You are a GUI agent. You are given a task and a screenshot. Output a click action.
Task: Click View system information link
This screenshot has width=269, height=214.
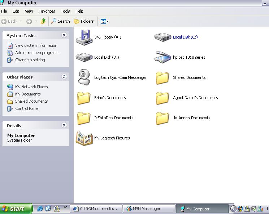point(36,45)
